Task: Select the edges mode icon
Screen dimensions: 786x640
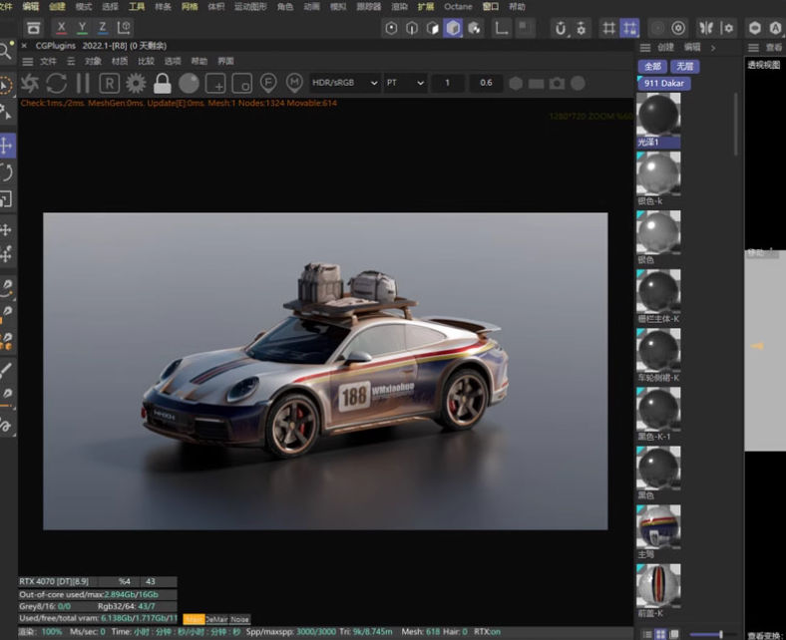Action: (412, 28)
